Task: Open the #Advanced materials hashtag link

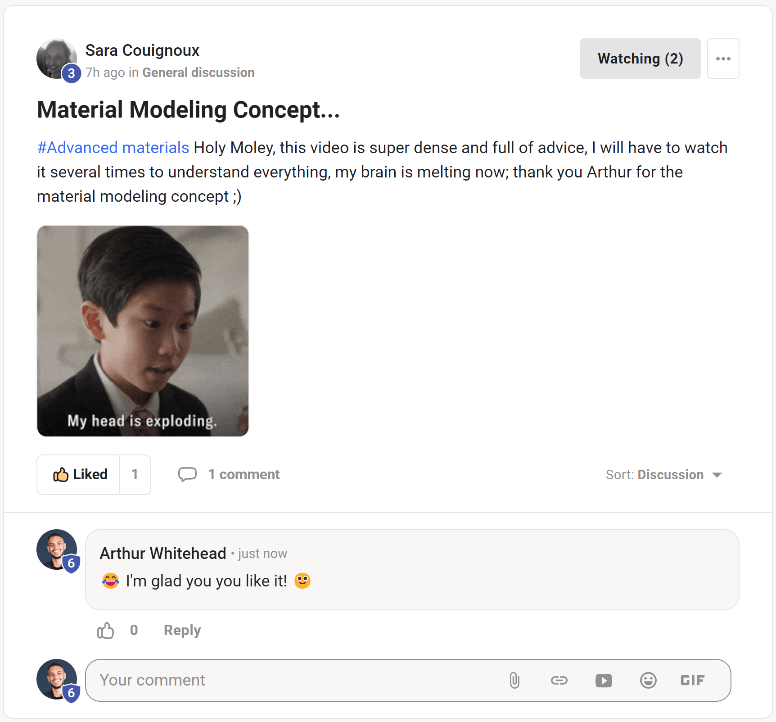Action: click(x=113, y=148)
